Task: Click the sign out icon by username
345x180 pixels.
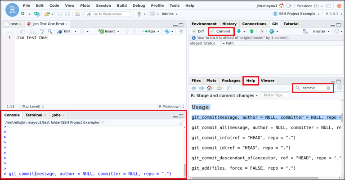Action: [289, 6]
